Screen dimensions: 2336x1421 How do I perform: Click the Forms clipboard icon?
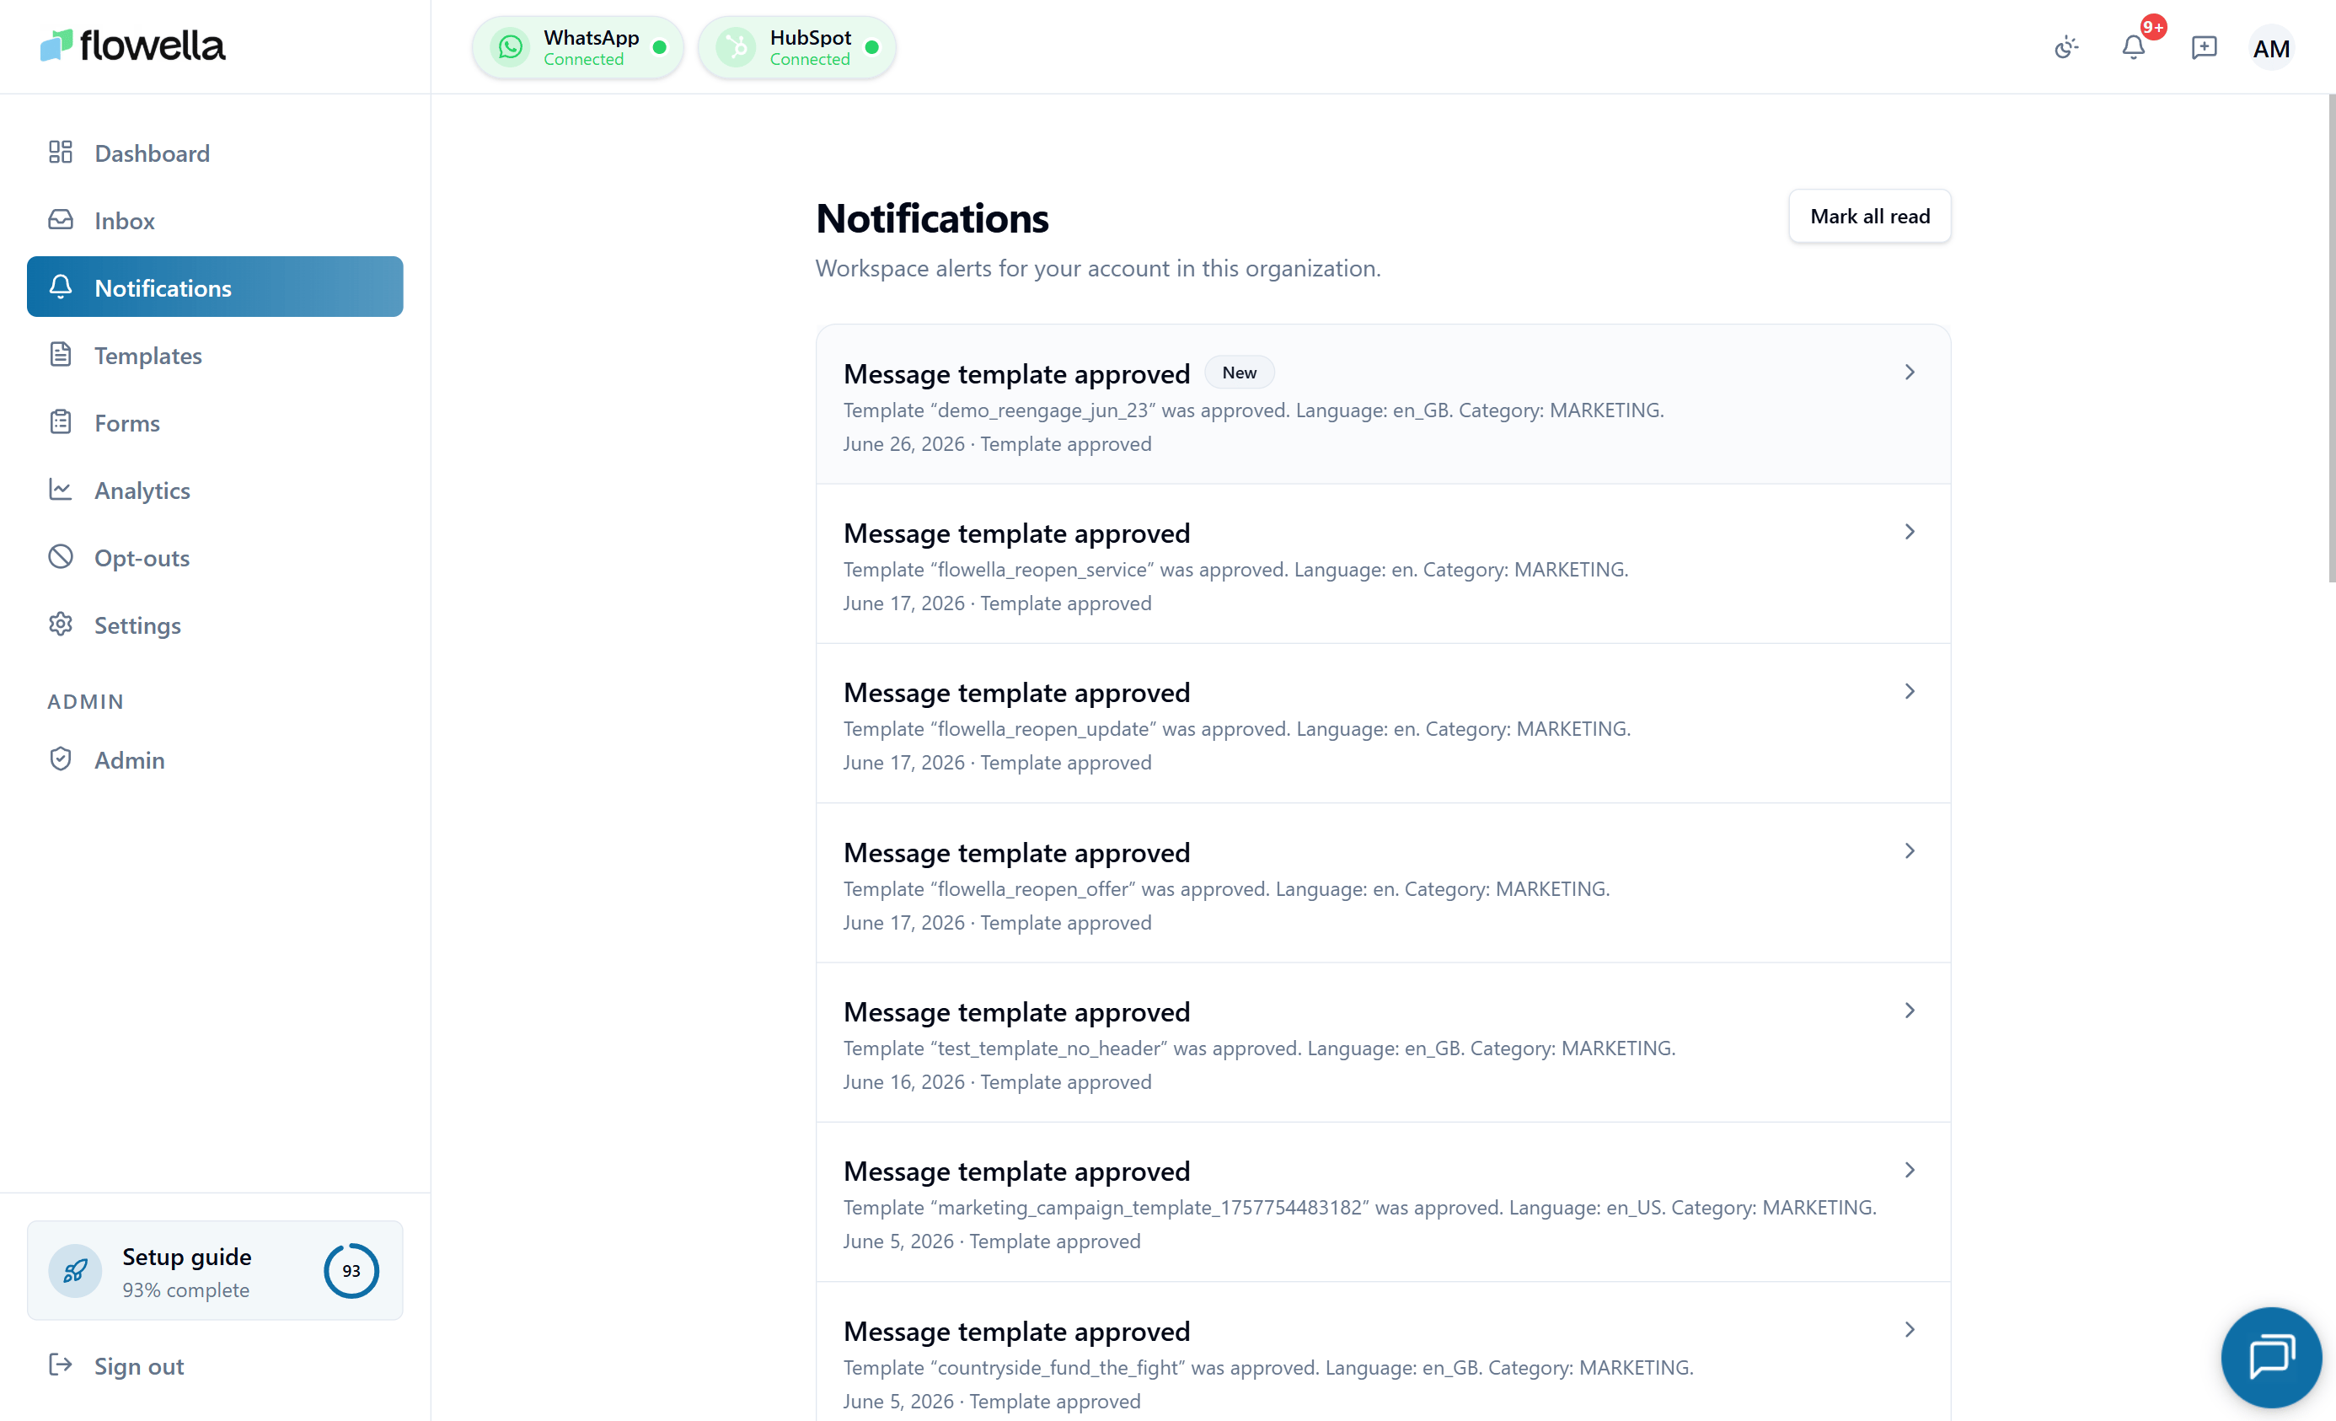coord(61,422)
